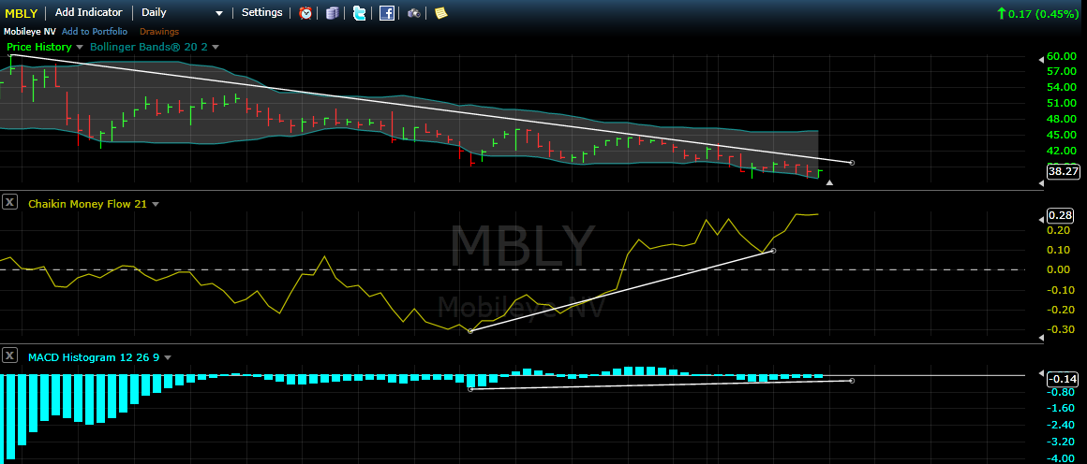Close the MACD Histogram panel
The width and height of the screenshot is (1087, 464).
click(x=9, y=356)
